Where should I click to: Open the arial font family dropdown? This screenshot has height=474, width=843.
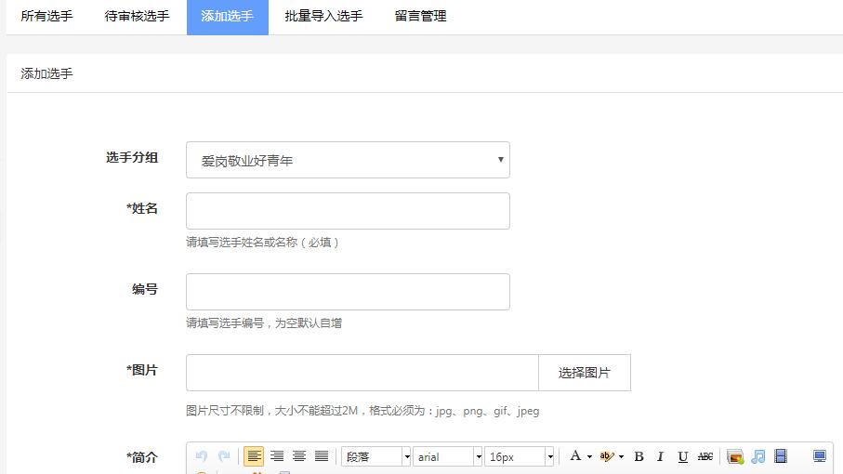[447, 456]
